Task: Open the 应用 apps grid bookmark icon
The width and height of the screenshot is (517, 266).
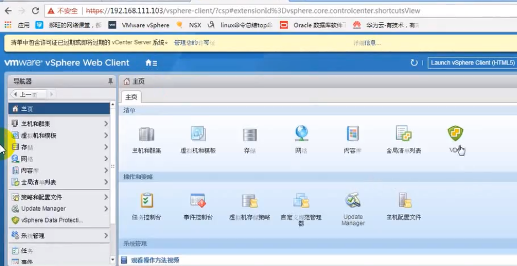Action: coord(8,25)
